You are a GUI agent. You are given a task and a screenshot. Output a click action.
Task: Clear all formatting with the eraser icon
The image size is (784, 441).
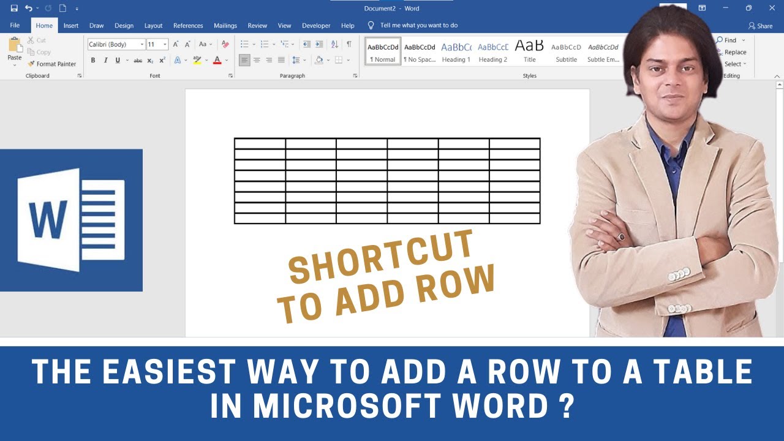click(x=225, y=44)
